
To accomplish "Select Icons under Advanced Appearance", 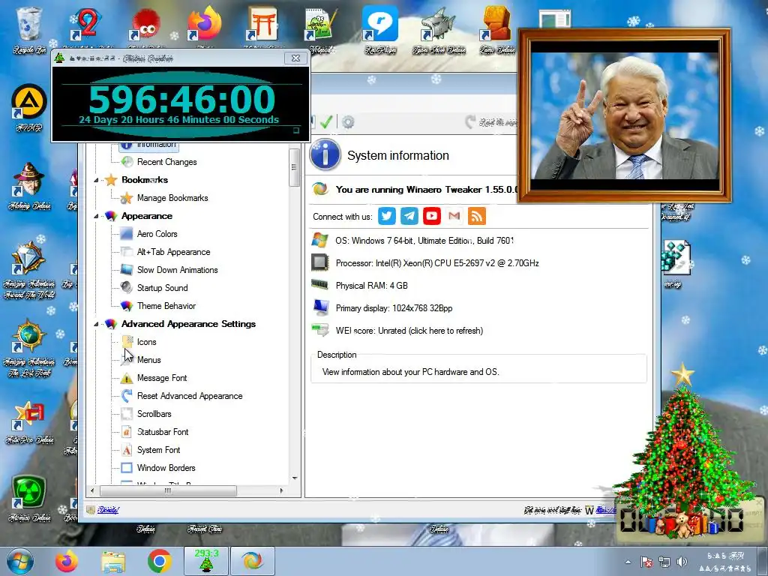I will coord(146,342).
